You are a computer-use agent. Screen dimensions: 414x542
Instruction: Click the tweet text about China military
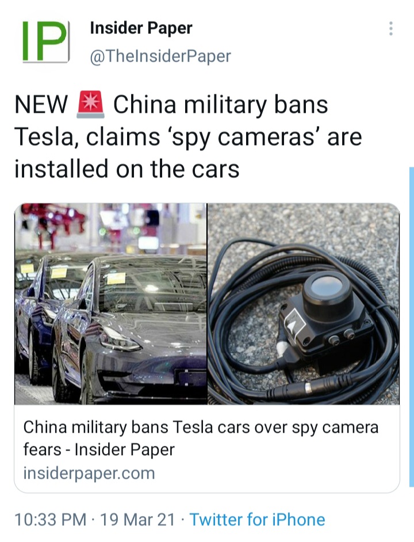tap(189, 136)
